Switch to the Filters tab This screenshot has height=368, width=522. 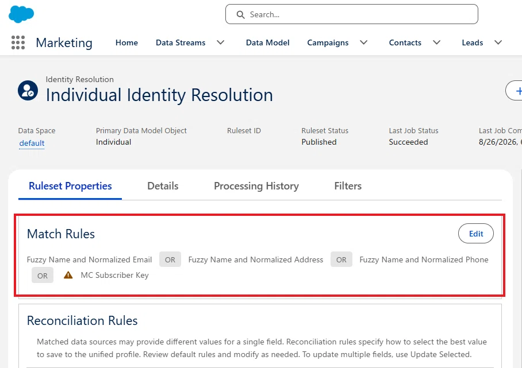[348, 186]
